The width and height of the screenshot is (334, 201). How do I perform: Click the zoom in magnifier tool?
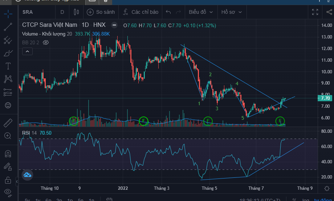coord(8,136)
